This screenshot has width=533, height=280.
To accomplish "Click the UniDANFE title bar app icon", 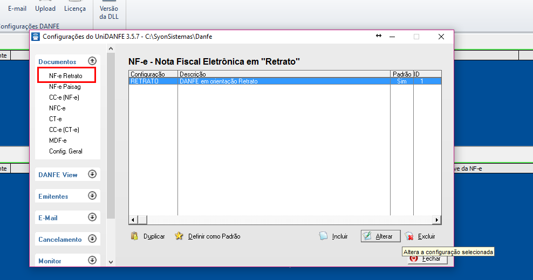I will [x=36, y=37].
